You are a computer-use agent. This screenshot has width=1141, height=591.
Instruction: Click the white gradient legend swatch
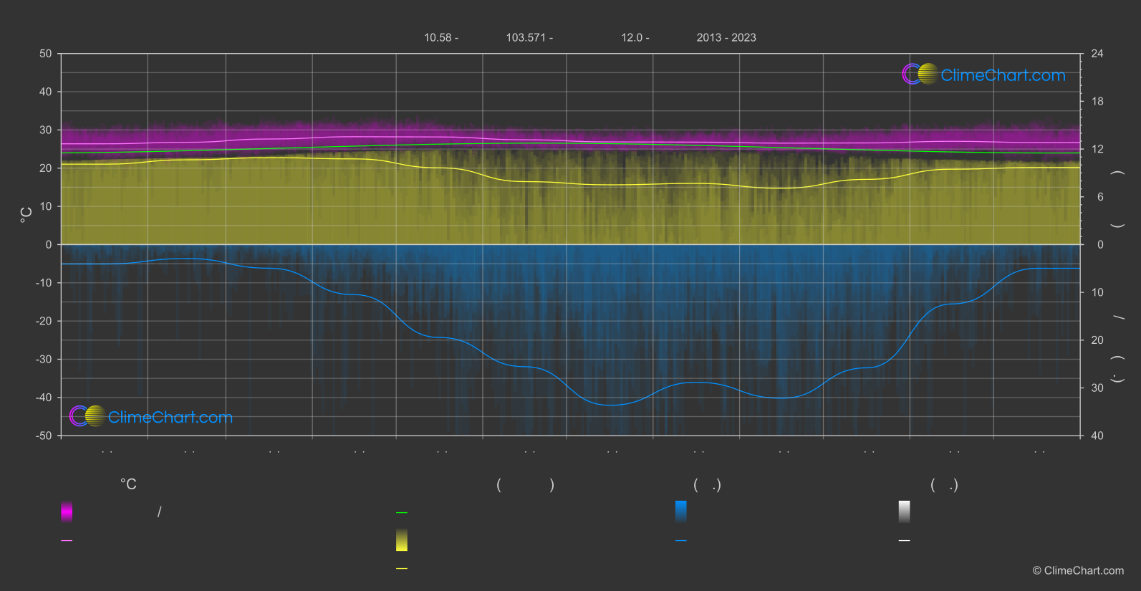[905, 511]
